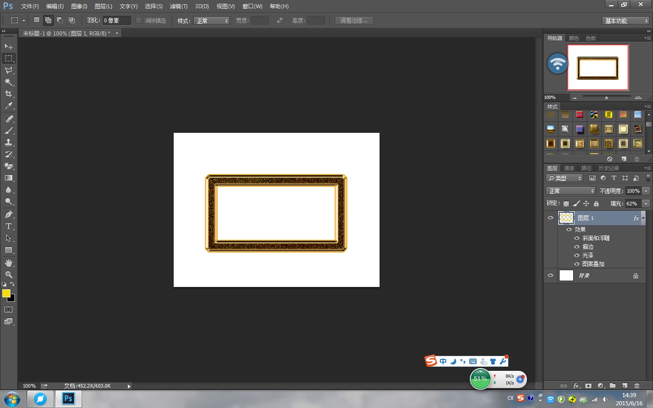
Task: Click the 调整边缘 button
Action: [x=354, y=20]
